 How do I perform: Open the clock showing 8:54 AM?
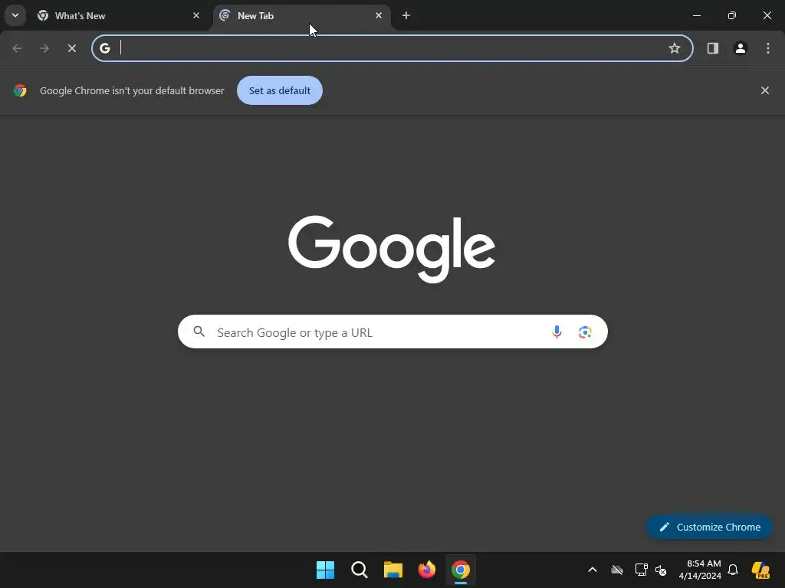click(x=700, y=570)
